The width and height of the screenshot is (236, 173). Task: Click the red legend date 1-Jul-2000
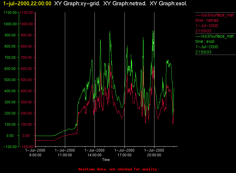click(207, 26)
